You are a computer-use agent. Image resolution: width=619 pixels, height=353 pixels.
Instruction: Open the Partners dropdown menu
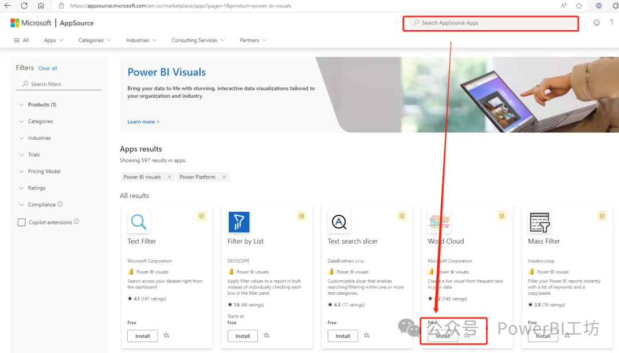253,40
